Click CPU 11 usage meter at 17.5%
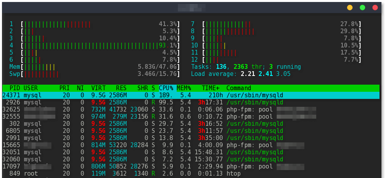This screenshot has width=385, height=178. pyautogui.click(x=282, y=53)
